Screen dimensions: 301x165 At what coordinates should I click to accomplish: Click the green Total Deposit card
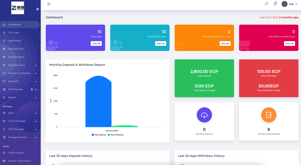coord(204,78)
